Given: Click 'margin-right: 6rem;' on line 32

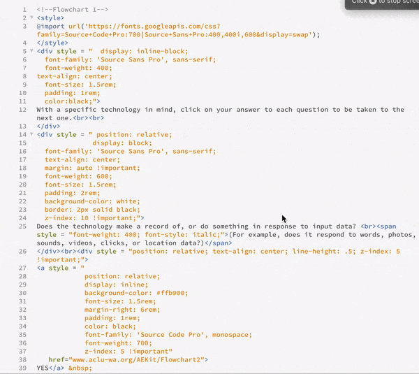Looking at the screenshot, I should pos(122,310).
